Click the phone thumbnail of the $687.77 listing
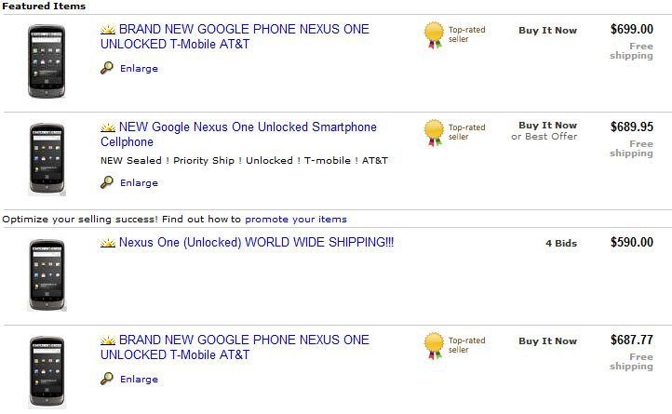The image size is (672, 414). (x=47, y=372)
